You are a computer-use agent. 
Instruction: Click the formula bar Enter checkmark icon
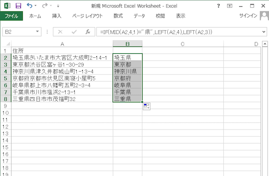(x=74, y=32)
